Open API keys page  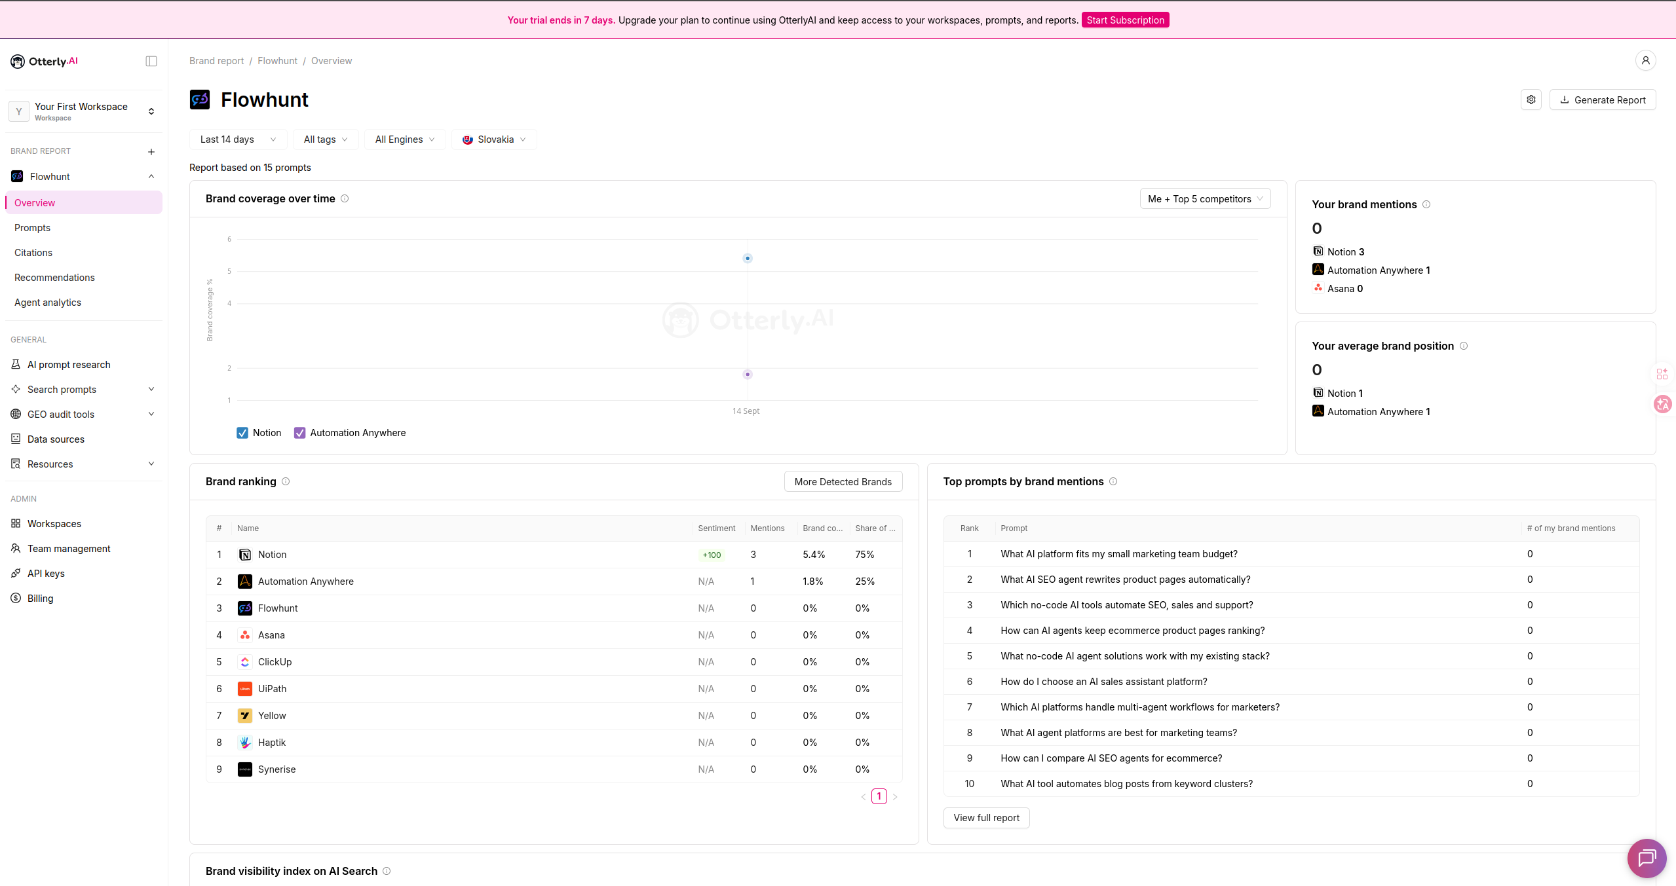pos(84,574)
